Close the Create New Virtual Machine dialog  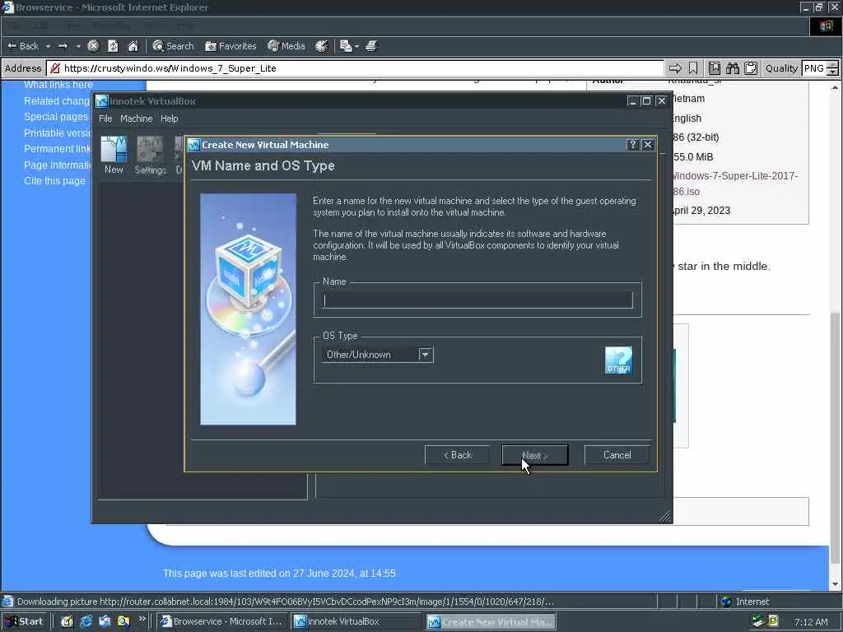[648, 145]
